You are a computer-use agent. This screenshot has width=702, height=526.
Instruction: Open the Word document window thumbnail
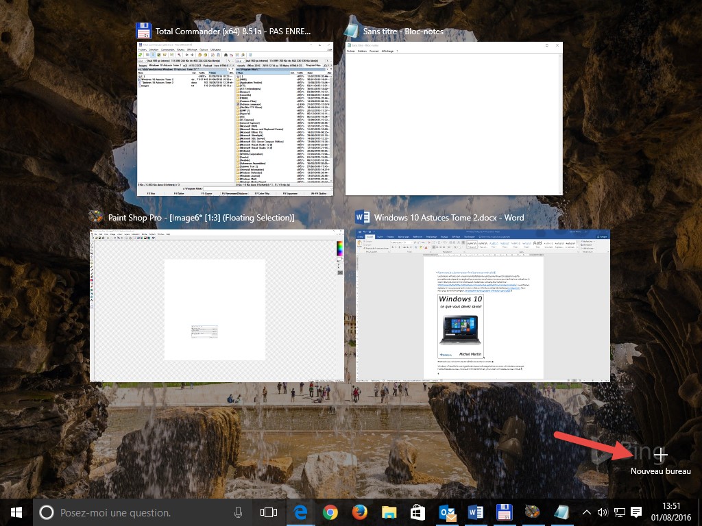coord(483,305)
